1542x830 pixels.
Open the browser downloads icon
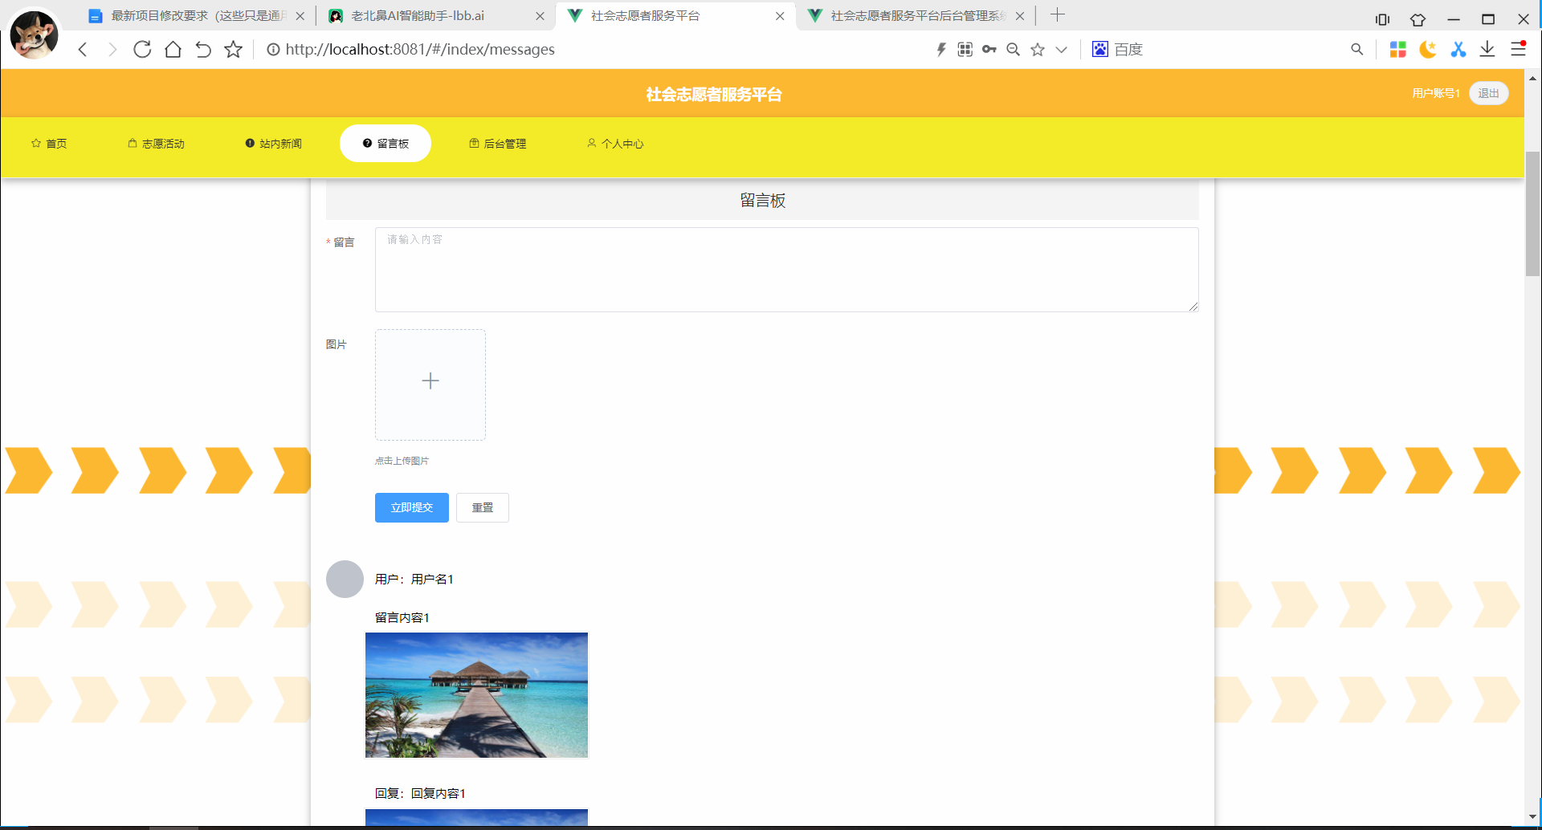point(1487,50)
